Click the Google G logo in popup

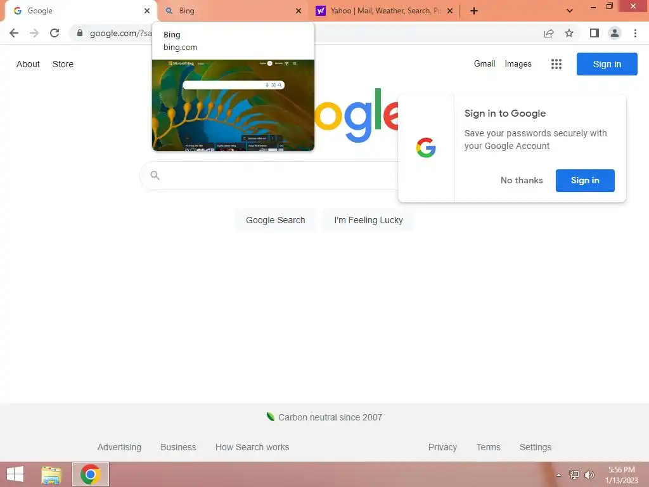426,148
